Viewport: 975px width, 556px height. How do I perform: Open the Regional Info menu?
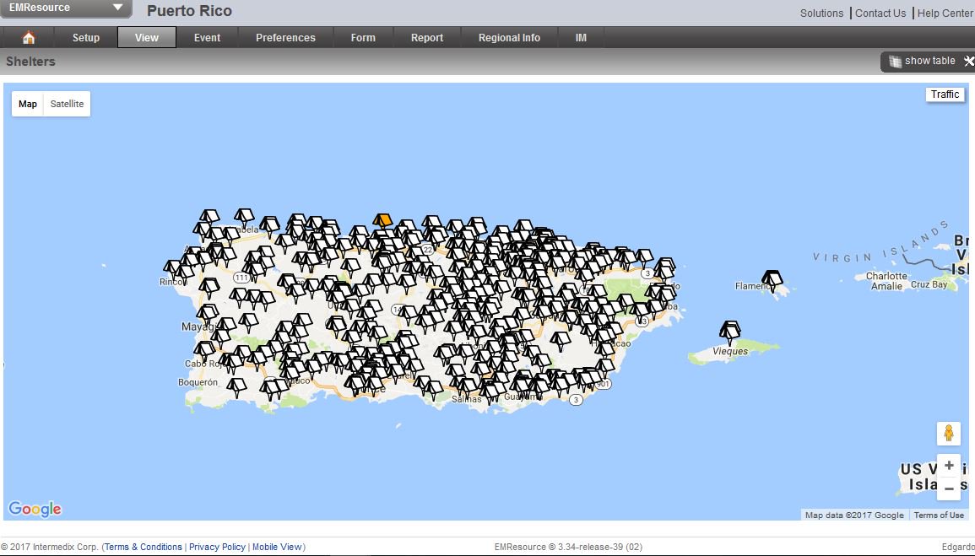pyautogui.click(x=509, y=38)
